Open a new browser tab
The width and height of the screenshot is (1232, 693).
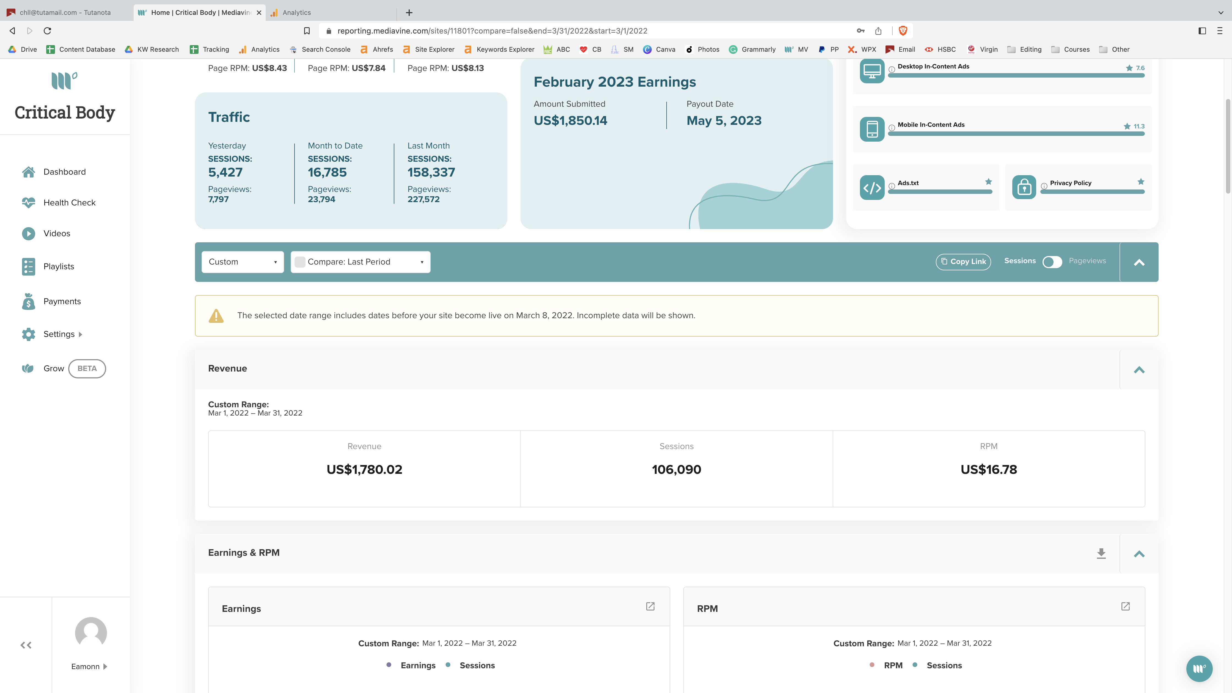[409, 12]
